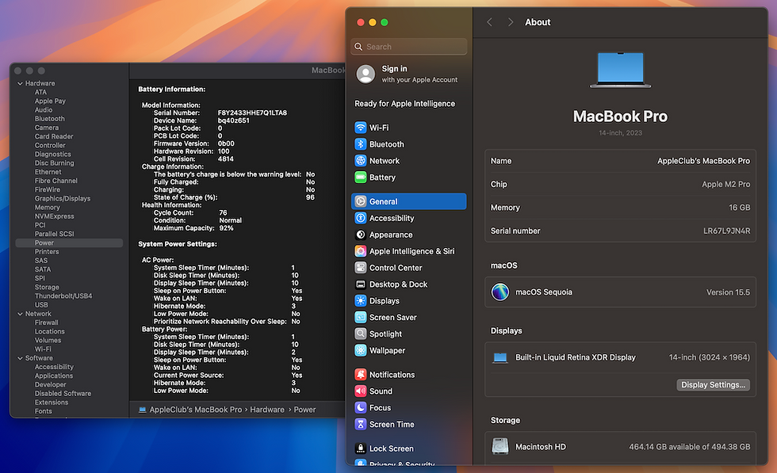Select Disabled Software in the tree

(x=63, y=394)
